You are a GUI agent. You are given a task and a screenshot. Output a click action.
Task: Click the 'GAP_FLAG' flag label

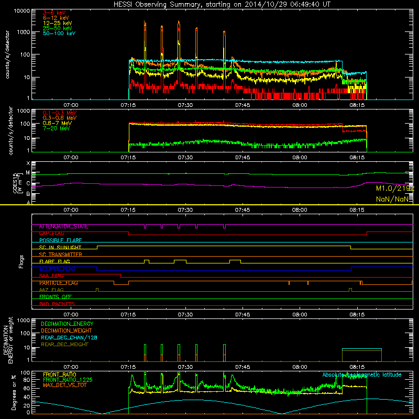point(51,234)
